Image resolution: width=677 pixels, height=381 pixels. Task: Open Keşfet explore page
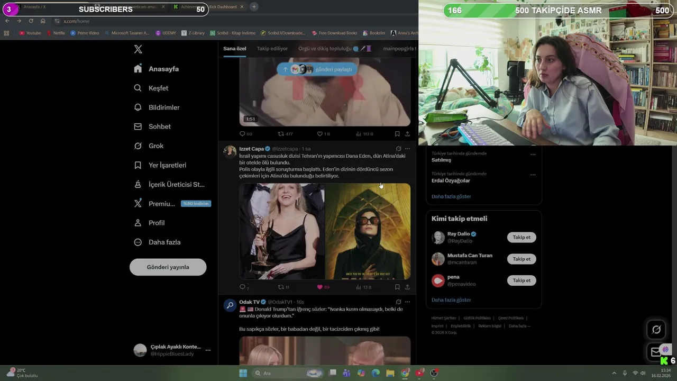[151, 88]
